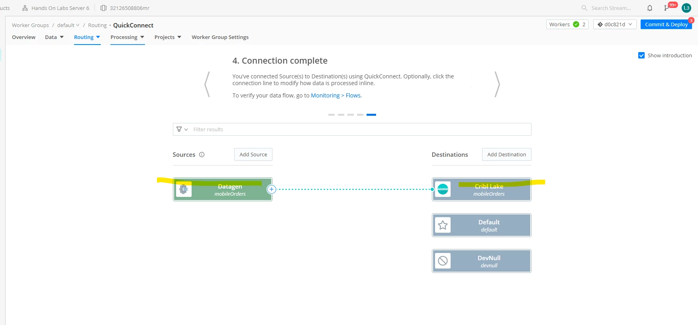Viewport: 698px width, 325px height.
Task: Click the Worker Groups breadcrumb
Action: tap(30, 25)
